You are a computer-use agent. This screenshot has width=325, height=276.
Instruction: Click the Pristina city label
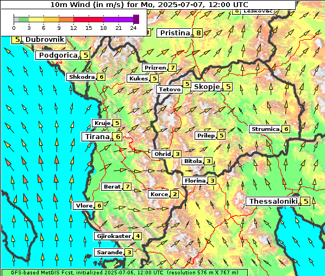(x=175, y=33)
